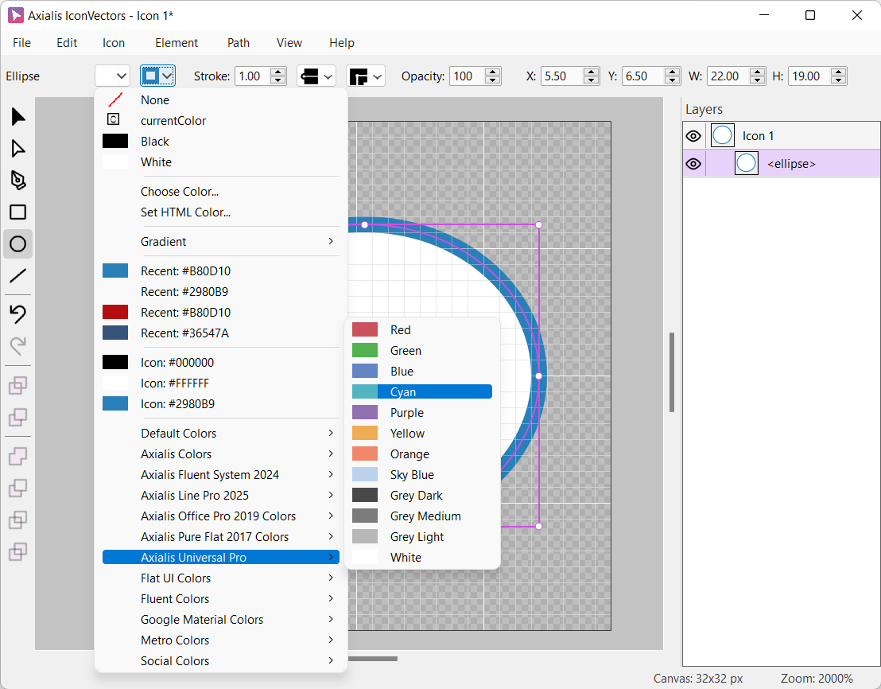Select the Line tool

point(17,276)
